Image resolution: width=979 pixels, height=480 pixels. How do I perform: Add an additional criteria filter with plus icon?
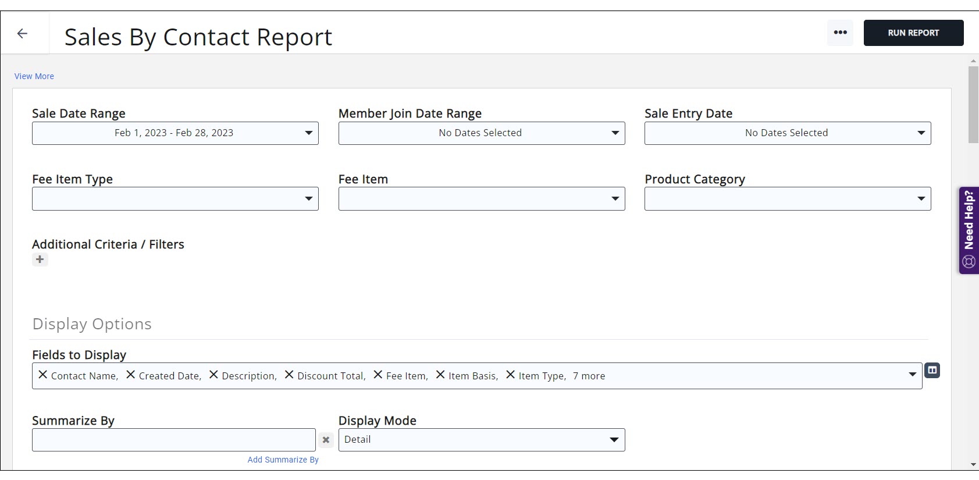pos(40,259)
